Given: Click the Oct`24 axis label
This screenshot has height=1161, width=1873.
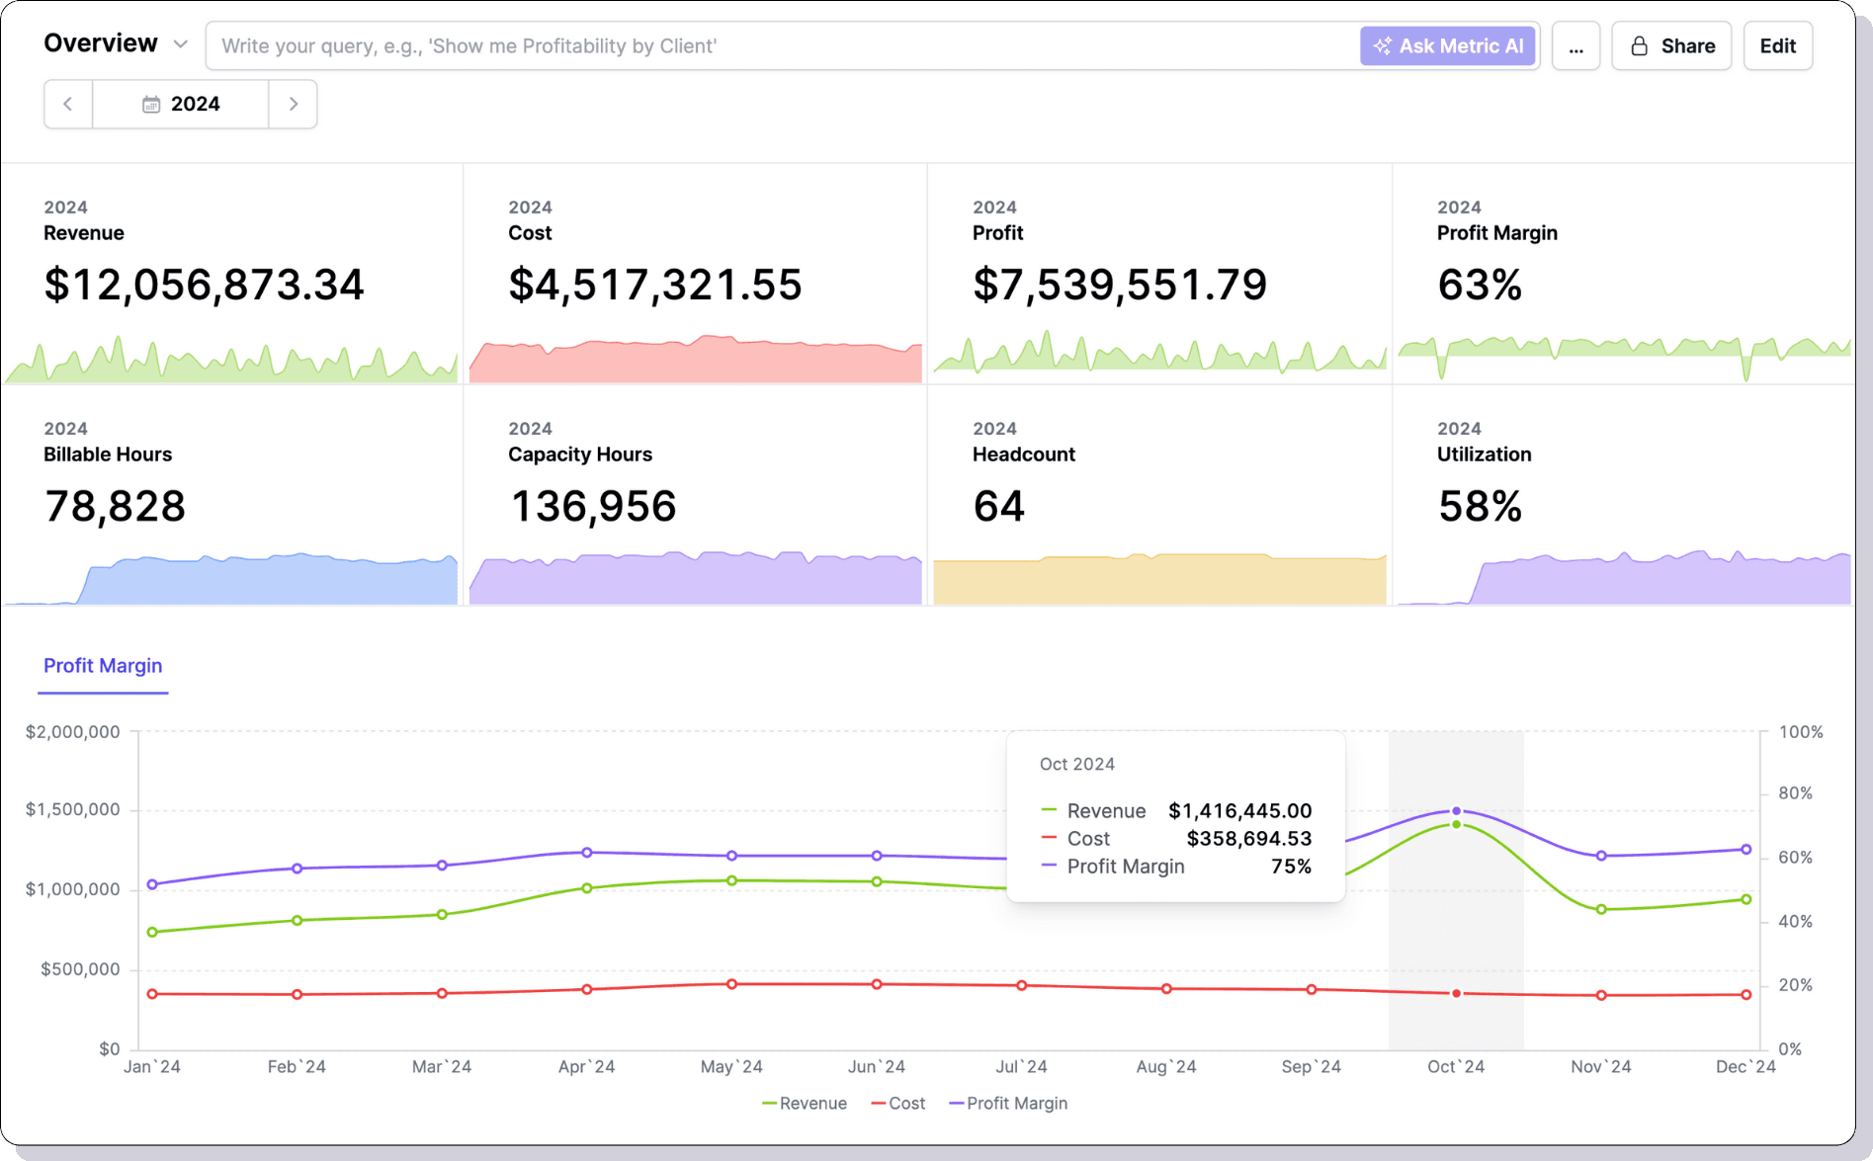Looking at the screenshot, I should point(1456,1067).
